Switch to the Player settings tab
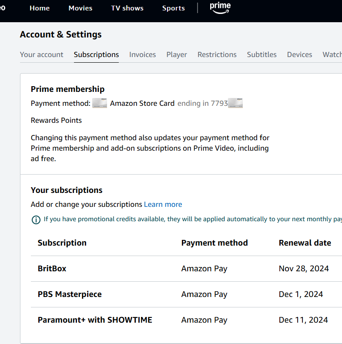Viewport: 342px width, 344px height. (x=177, y=54)
